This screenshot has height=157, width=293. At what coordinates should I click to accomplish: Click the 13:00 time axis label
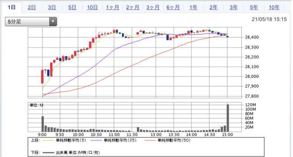pos(156,135)
